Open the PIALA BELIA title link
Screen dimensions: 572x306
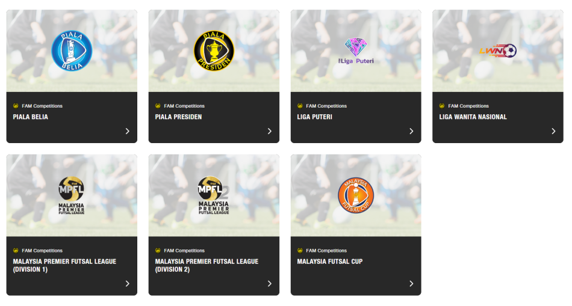[x=31, y=117]
